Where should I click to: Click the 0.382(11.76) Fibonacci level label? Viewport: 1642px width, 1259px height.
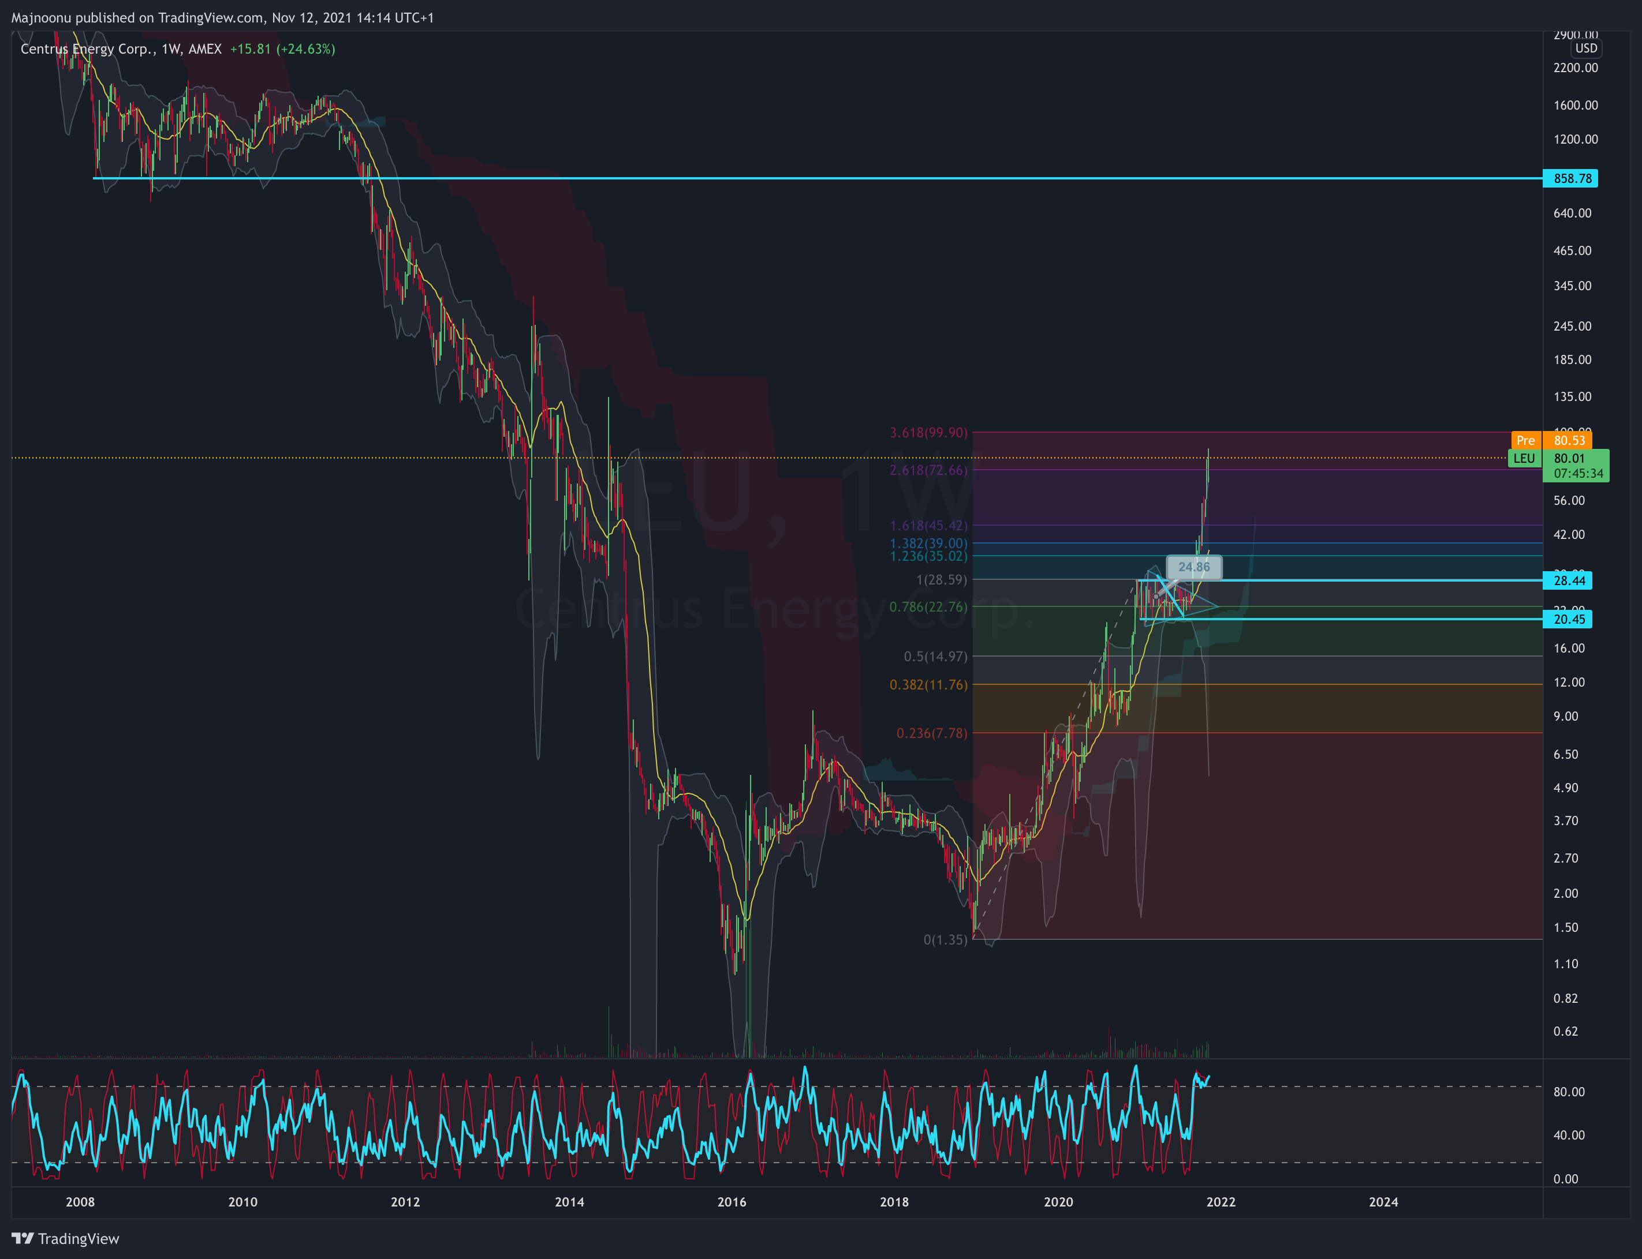(x=928, y=684)
